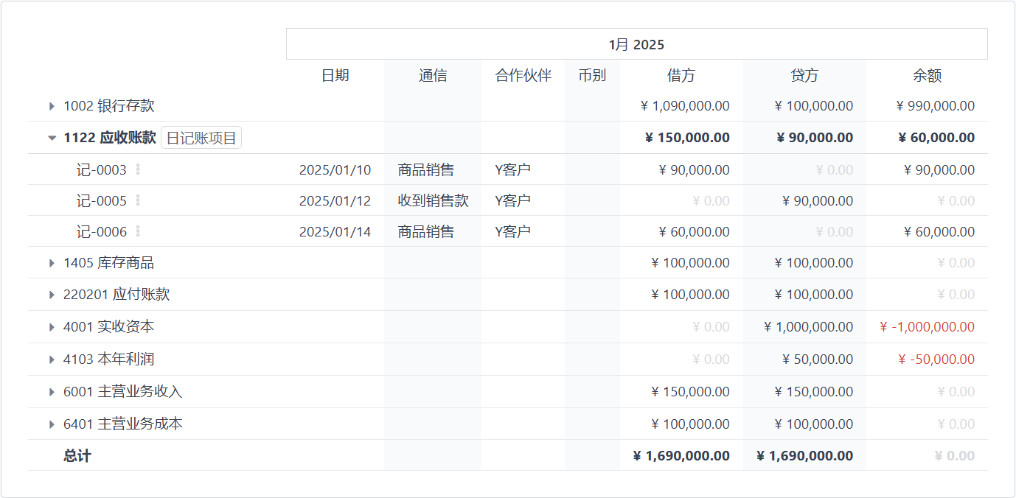The width and height of the screenshot is (1016, 498).
Task: Expand the 6001 主营业务收入 account row
Action: tap(52, 392)
